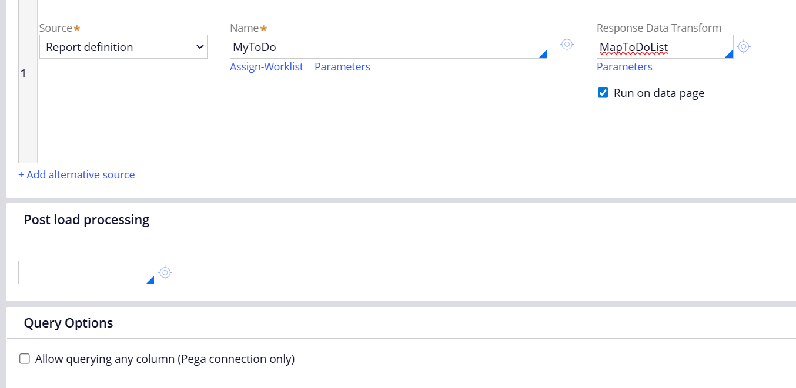Open the Assign-Worklist link
This screenshot has height=388, width=796.
pyautogui.click(x=266, y=67)
